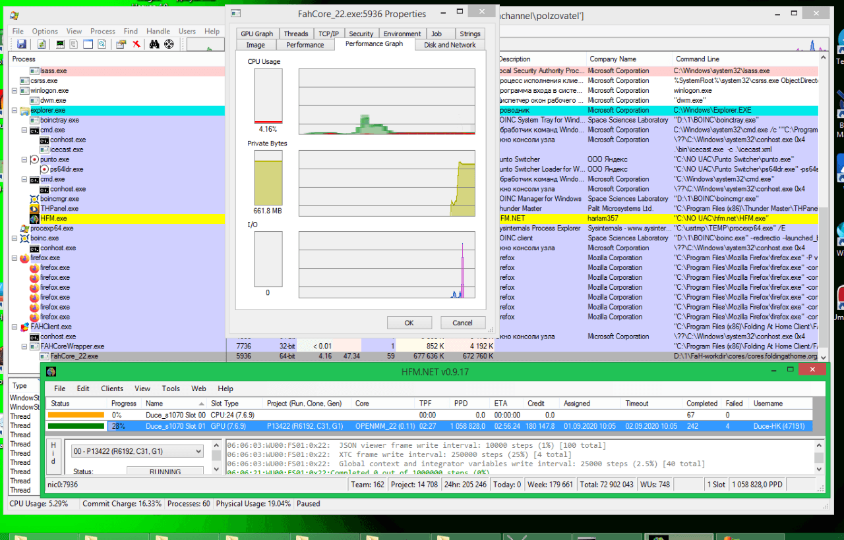Open the Security tab
This screenshot has height=540, width=844.
pos(361,34)
